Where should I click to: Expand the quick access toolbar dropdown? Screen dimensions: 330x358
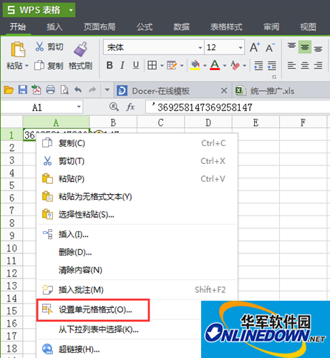tap(107, 90)
